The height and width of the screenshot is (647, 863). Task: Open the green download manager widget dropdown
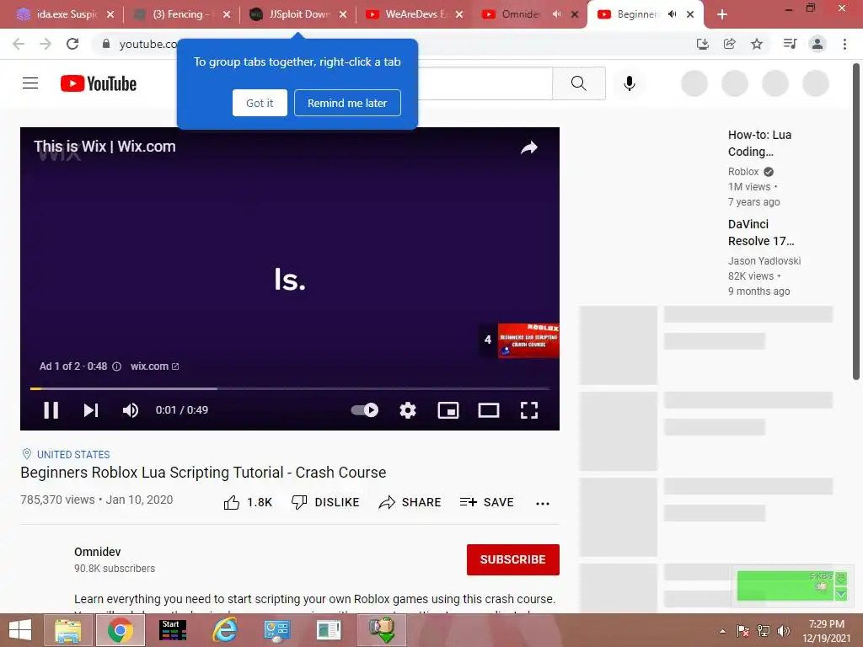(841, 594)
